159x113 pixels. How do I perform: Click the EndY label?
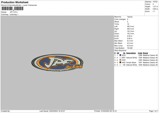click(x=117, y=38)
